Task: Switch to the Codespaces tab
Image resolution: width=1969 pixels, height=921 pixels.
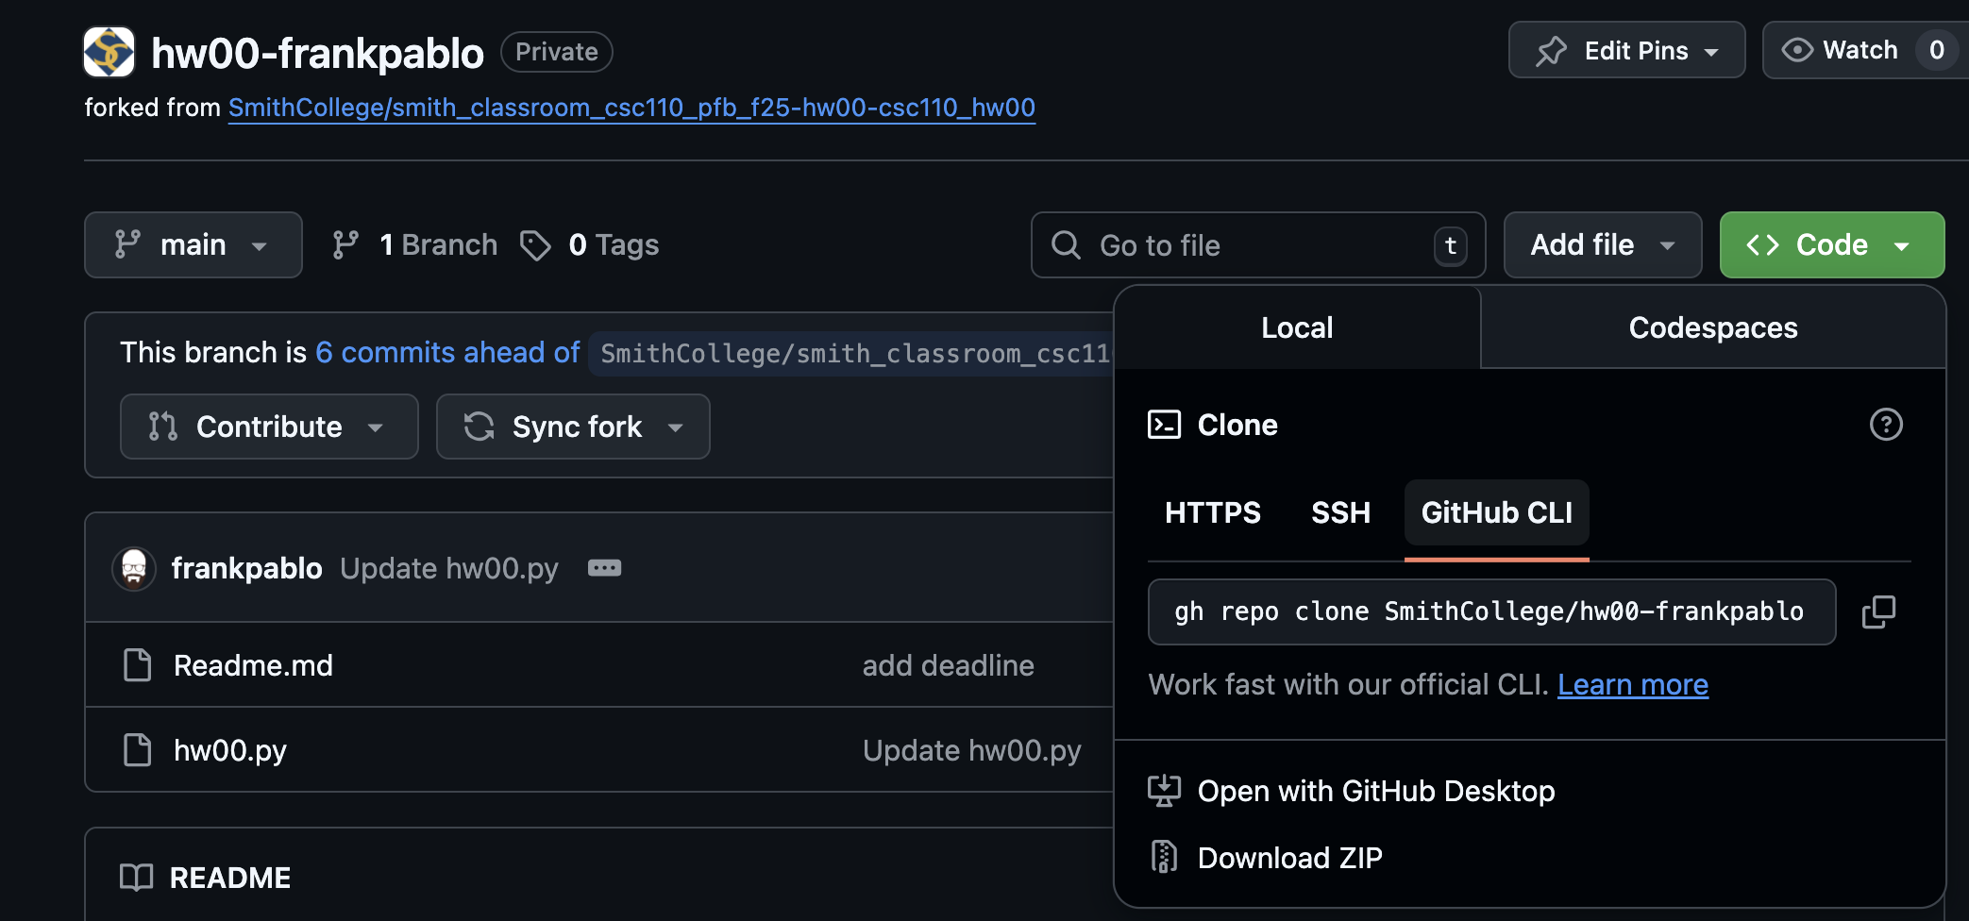Action: click(x=1712, y=327)
